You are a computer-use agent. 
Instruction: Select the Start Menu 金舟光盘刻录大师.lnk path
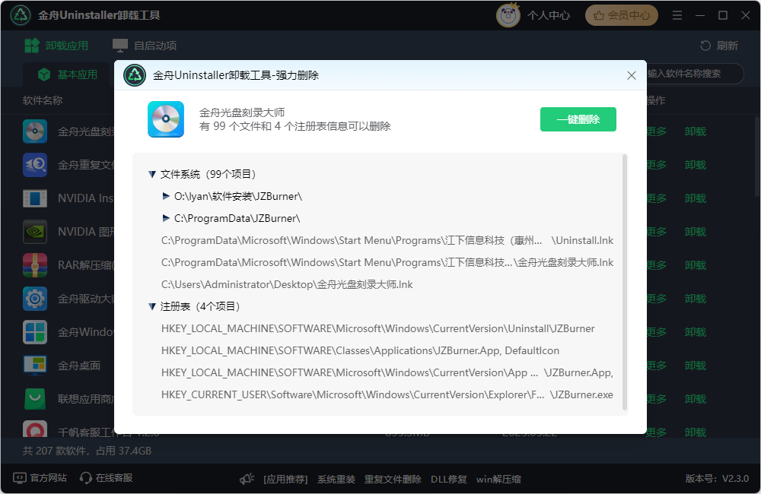point(387,262)
